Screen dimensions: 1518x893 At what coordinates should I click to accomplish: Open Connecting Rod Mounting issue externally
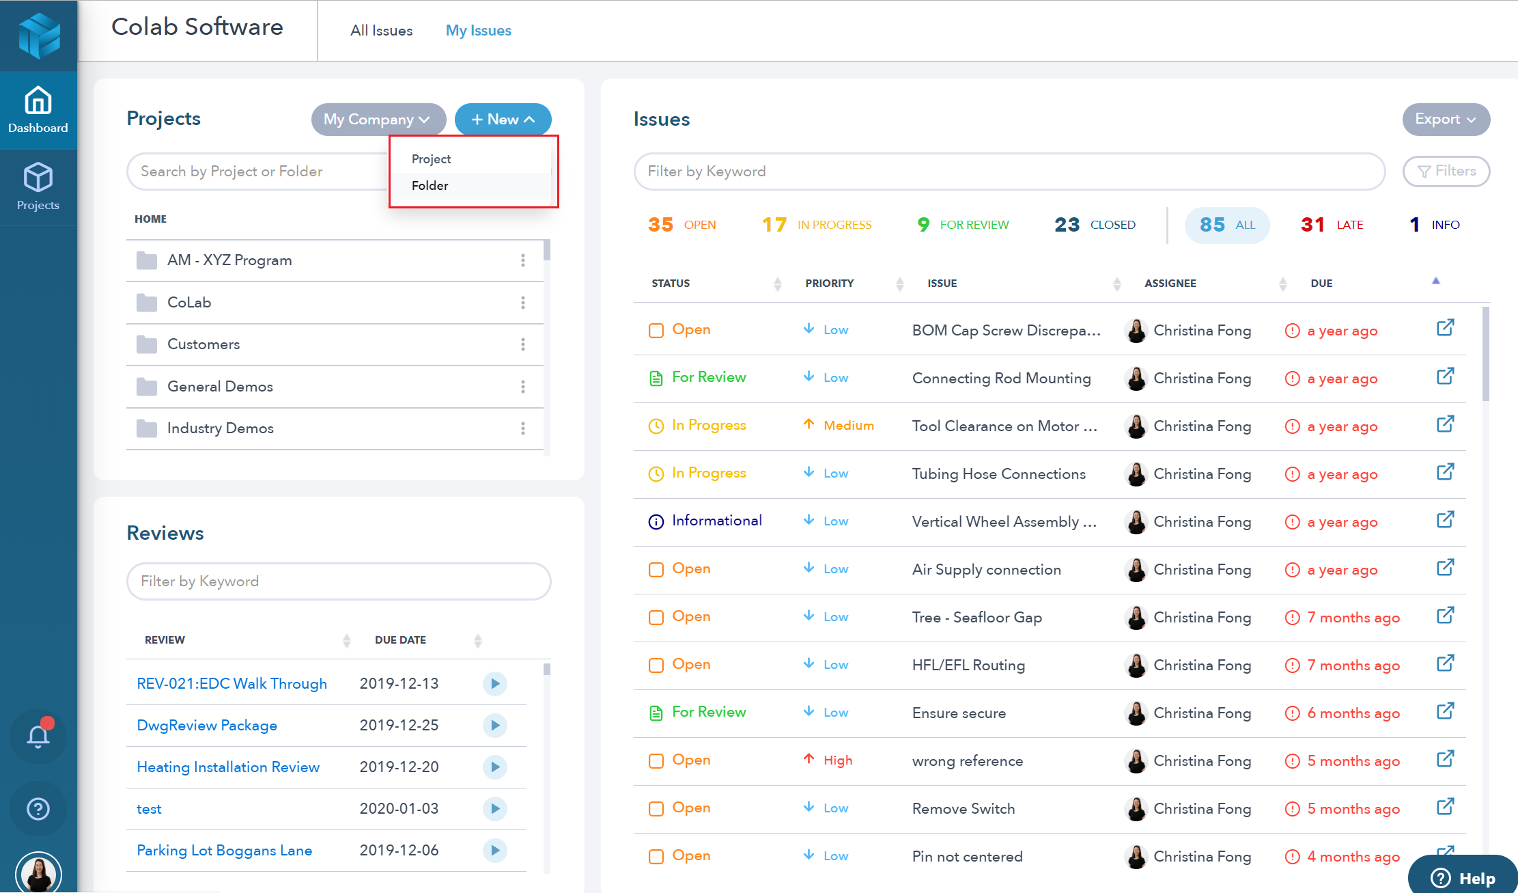click(1445, 376)
